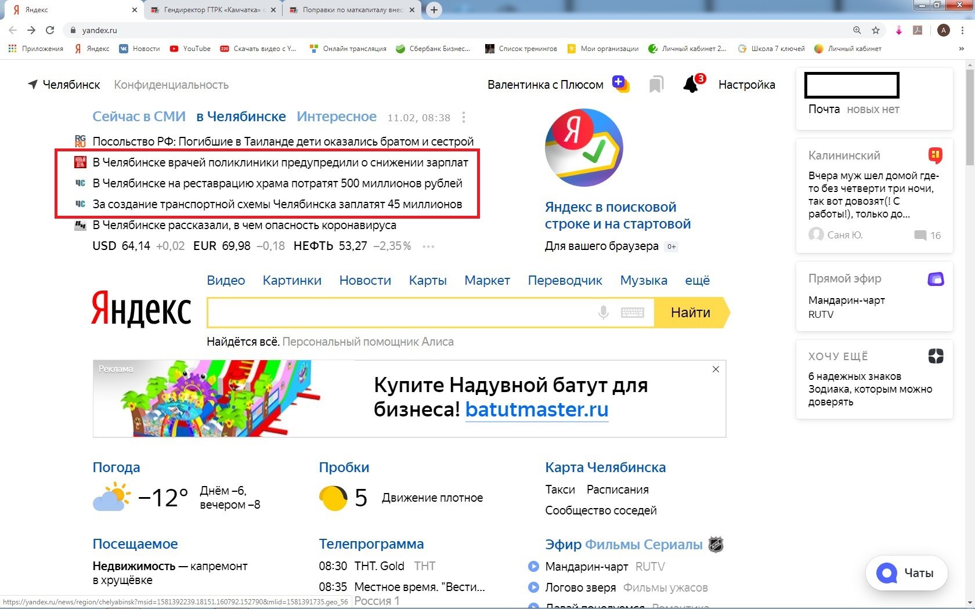Click the red Яндекс logo

tap(141, 308)
